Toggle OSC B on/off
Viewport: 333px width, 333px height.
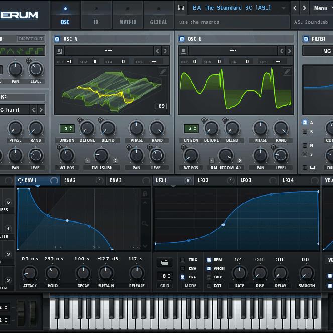pos(182,39)
